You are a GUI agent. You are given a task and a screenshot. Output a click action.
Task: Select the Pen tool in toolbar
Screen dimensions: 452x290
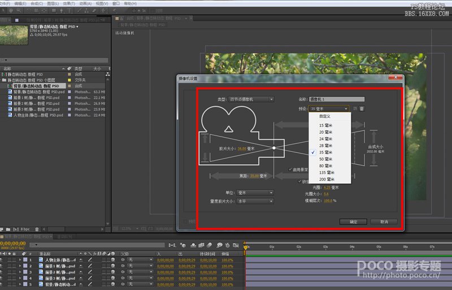point(62,11)
